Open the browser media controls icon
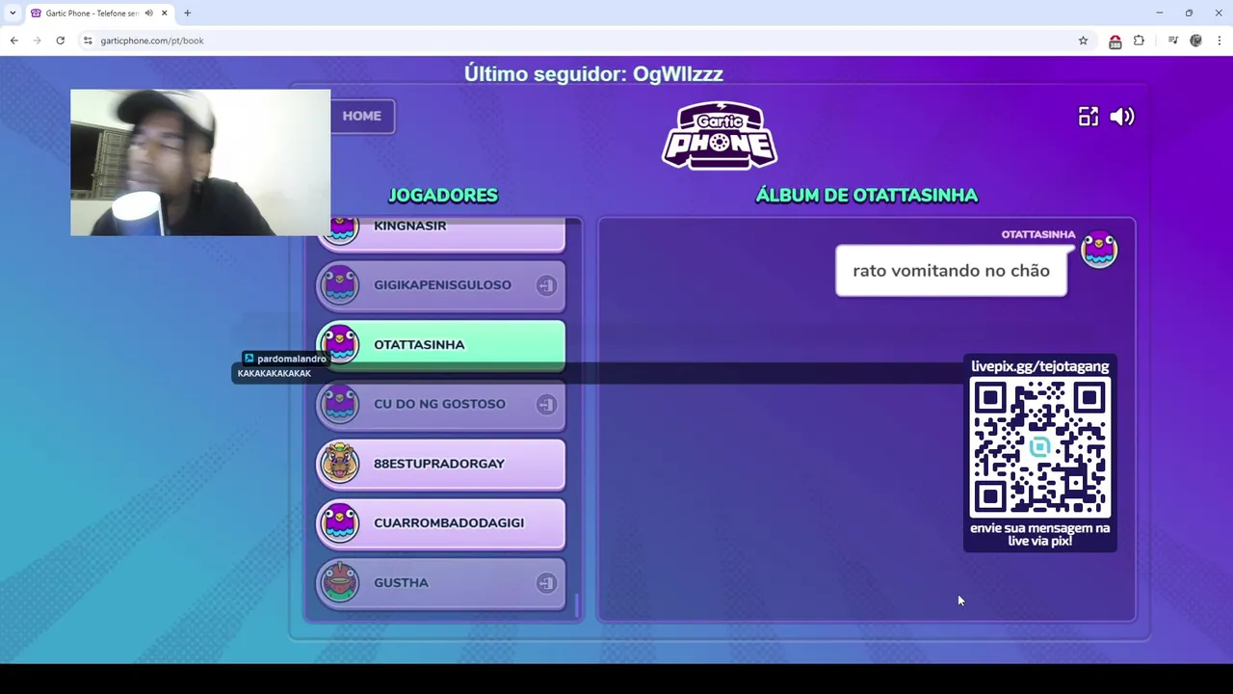Image resolution: width=1233 pixels, height=694 pixels. click(x=1172, y=40)
